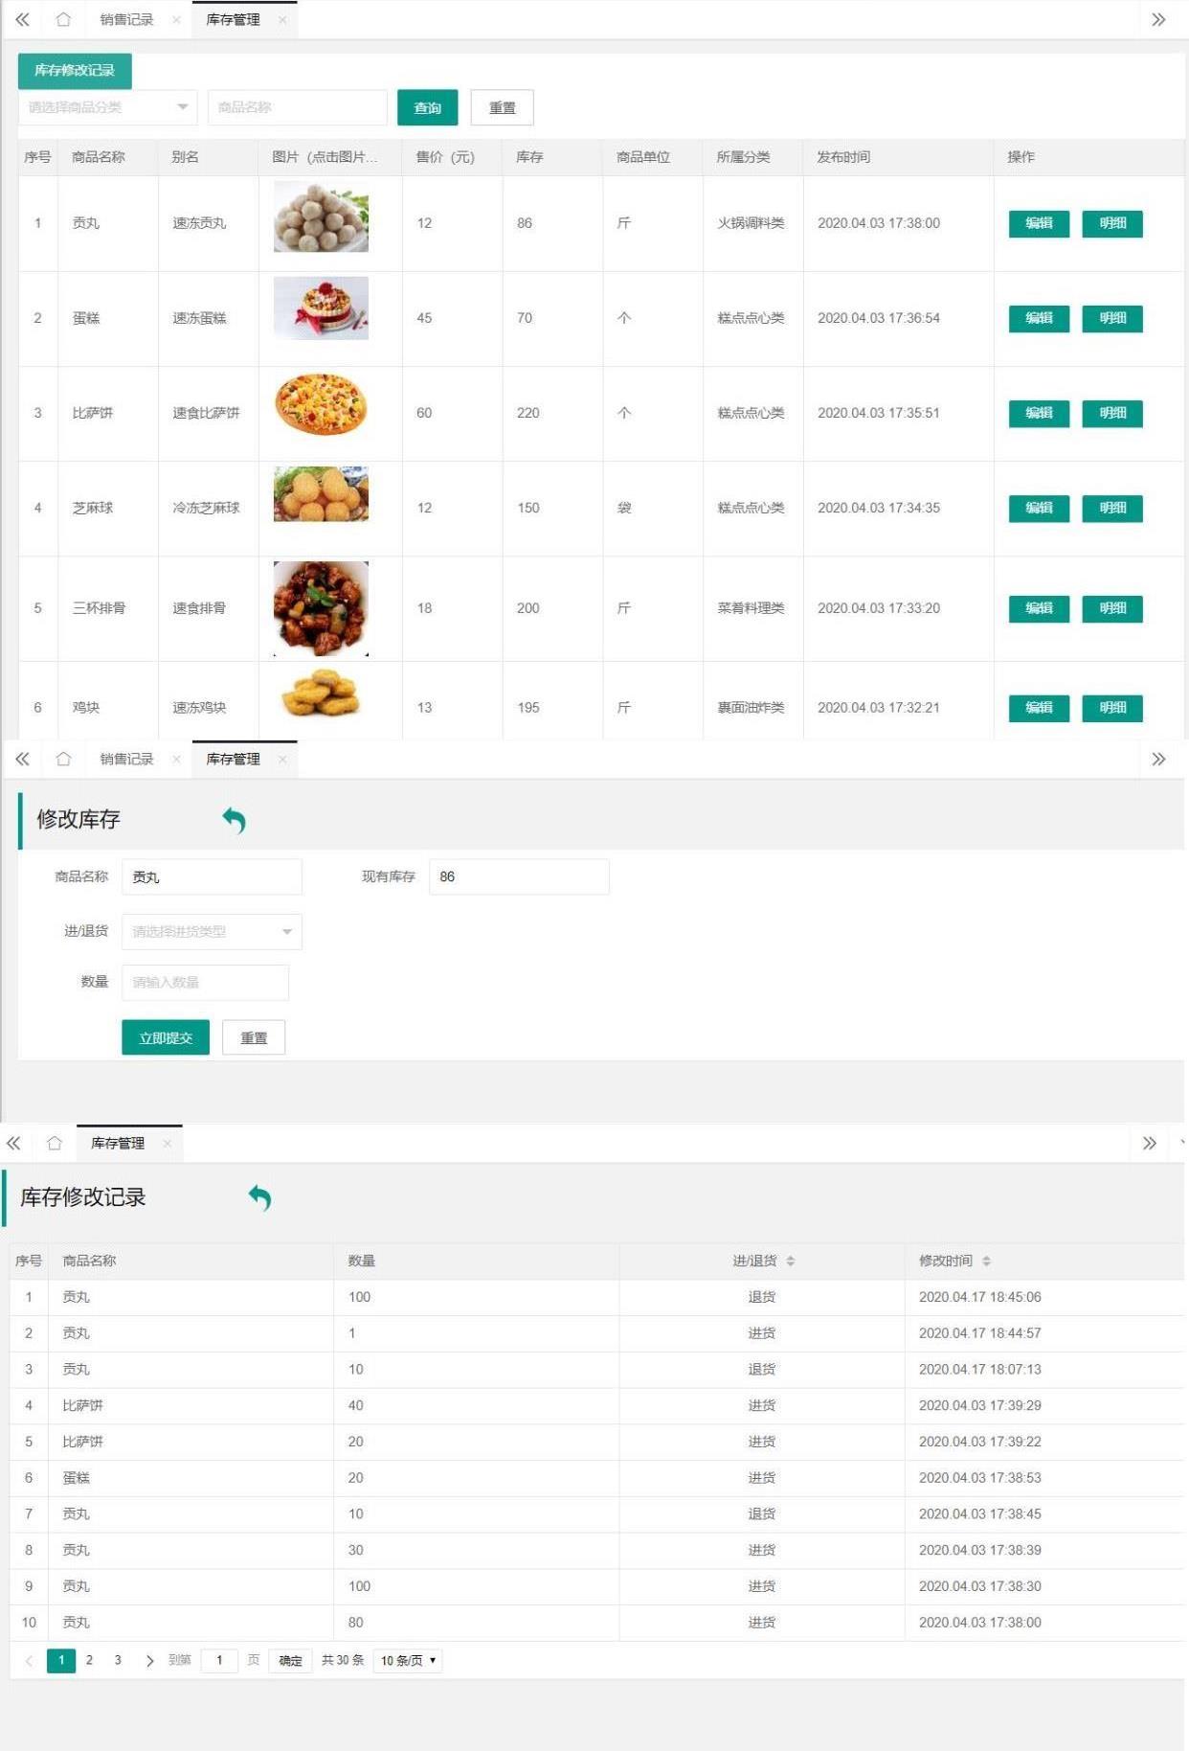Select page 1 in pagination

click(61, 1660)
